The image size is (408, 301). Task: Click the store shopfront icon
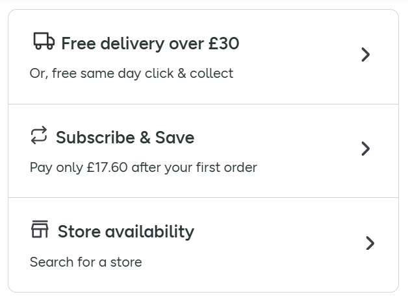tap(40, 229)
